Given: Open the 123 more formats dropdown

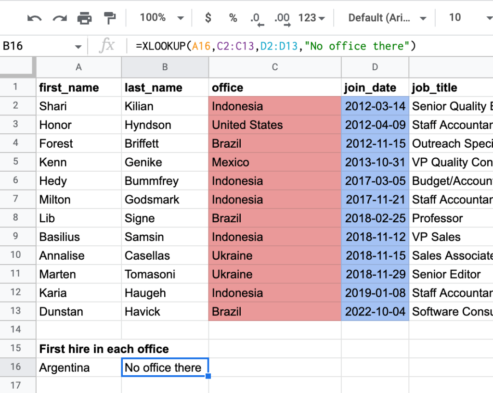Looking at the screenshot, I should 311,18.
